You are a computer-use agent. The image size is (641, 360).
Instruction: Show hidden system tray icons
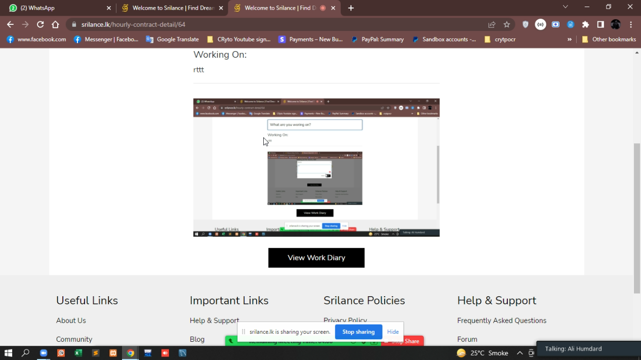(x=519, y=353)
